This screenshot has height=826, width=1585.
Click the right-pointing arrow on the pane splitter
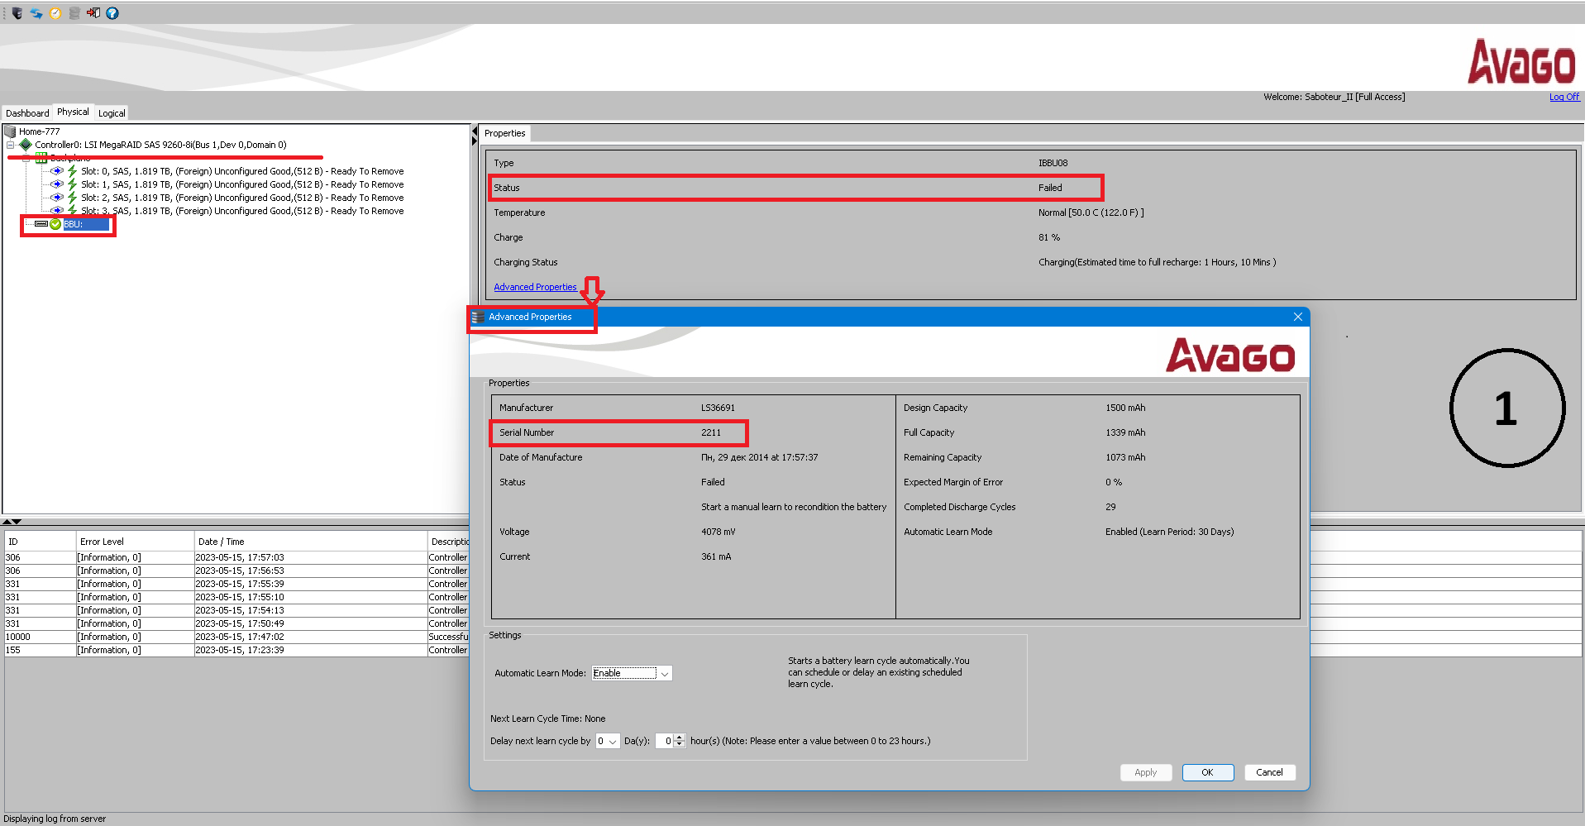(x=475, y=141)
